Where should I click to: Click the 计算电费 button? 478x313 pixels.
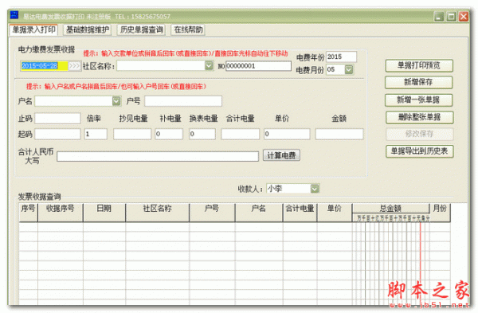[281, 155]
